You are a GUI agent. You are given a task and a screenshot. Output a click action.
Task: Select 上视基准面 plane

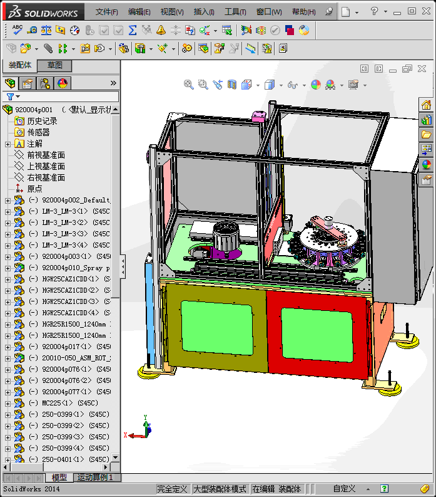coord(46,167)
